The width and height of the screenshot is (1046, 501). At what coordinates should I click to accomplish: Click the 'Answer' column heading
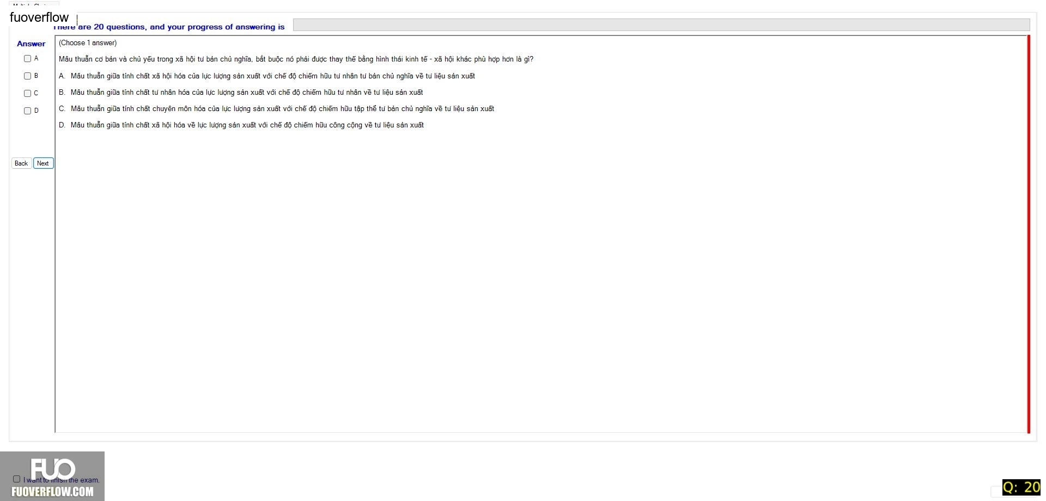tap(31, 44)
